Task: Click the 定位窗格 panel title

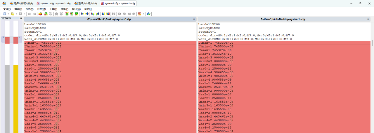Action: point(6,18)
